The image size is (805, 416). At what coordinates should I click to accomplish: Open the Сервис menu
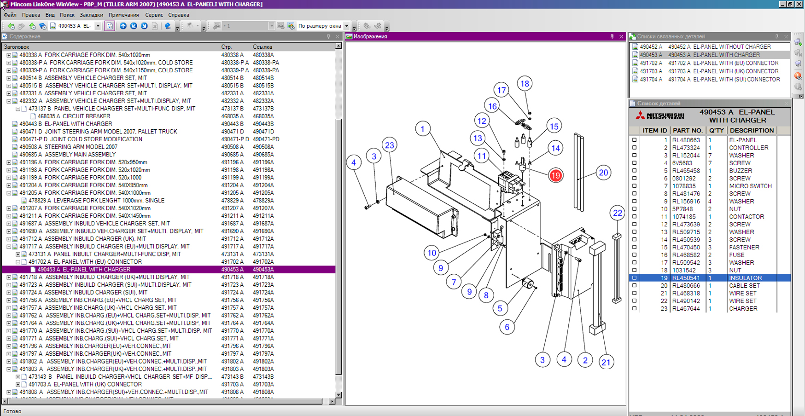click(154, 15)
